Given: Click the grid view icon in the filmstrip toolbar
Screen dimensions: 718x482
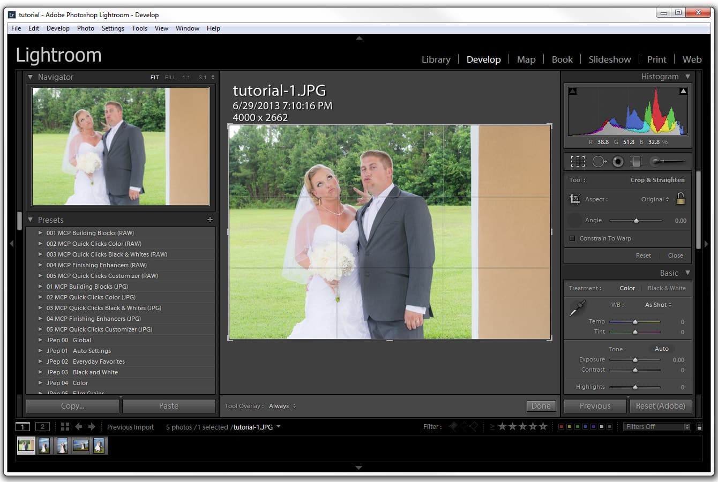Looking at the screenshot, I should (x=64, y=426).
